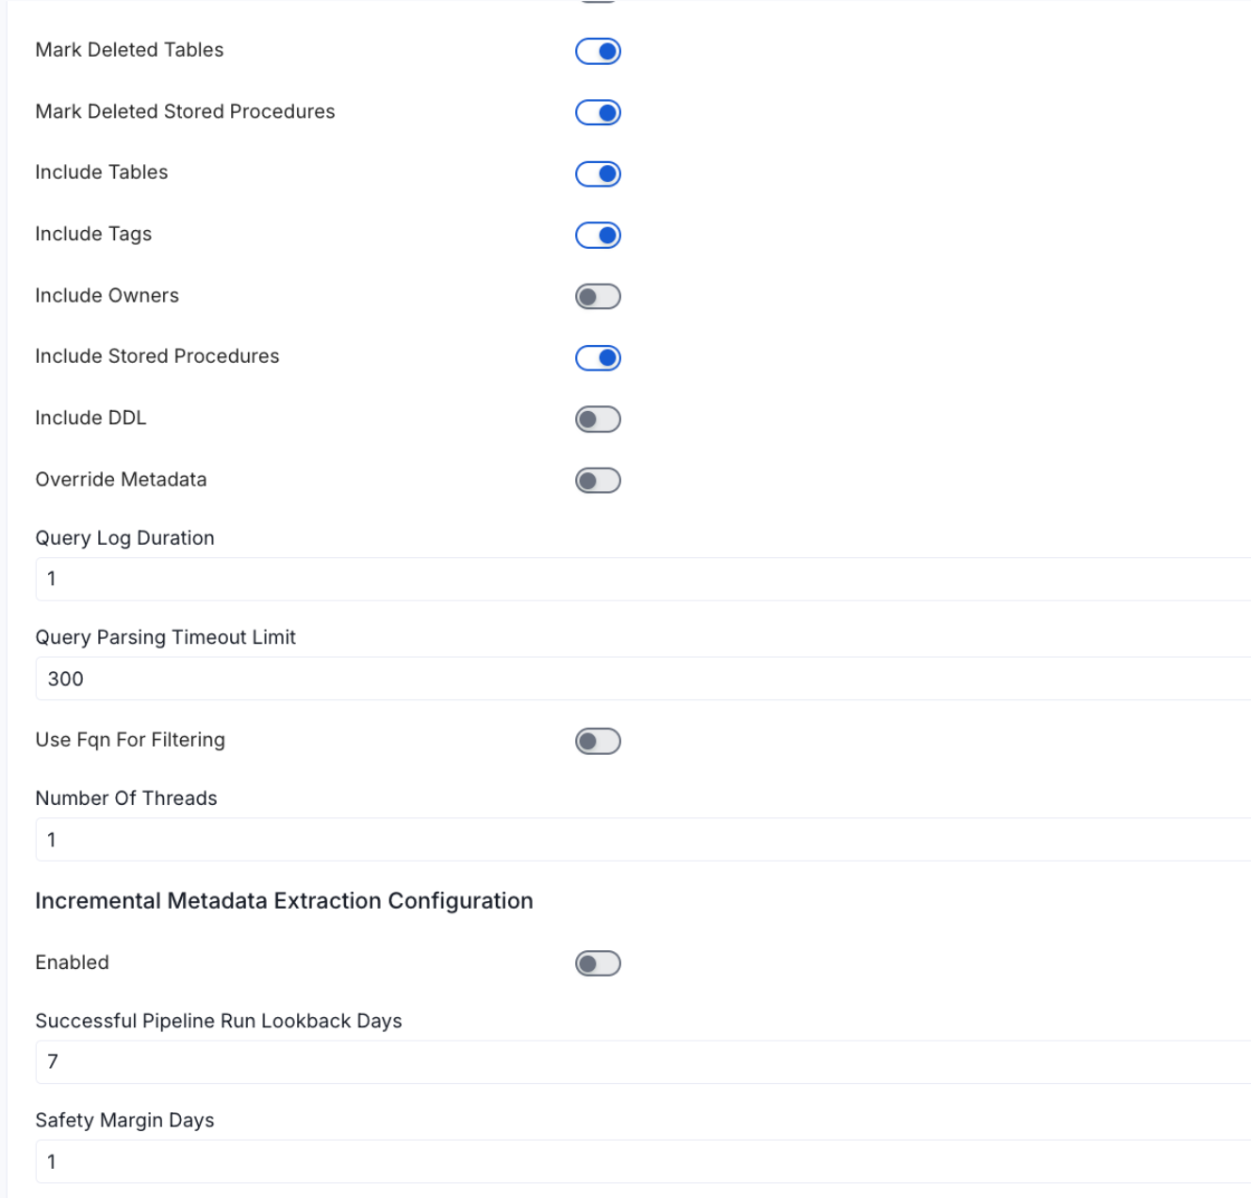The image size is (1251, 1198).
Task: Toggle off Include Tags
Action: (597, 235)
